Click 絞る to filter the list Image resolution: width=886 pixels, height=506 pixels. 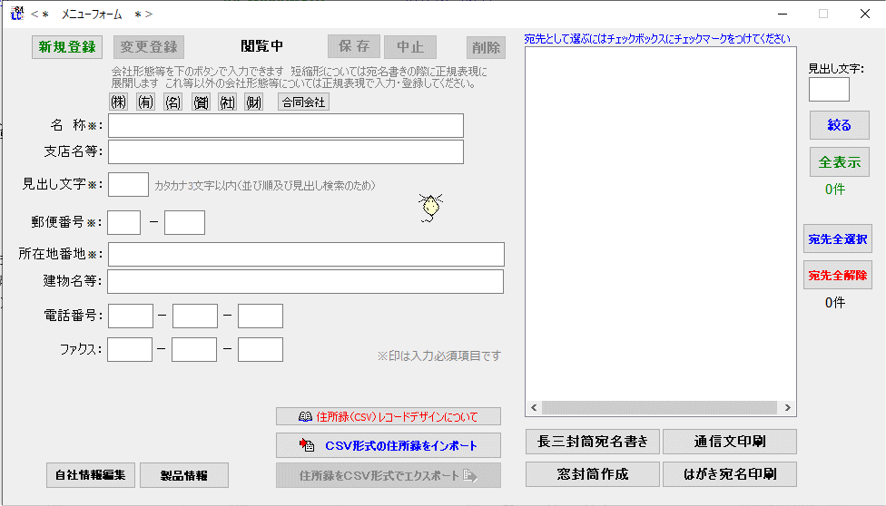point(839,125)
